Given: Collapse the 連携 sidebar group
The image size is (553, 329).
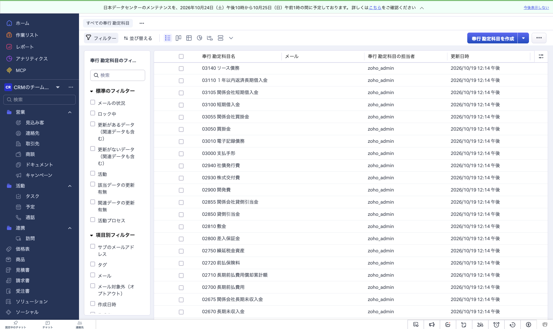Looking at the screenshot, I should (70, 228).
